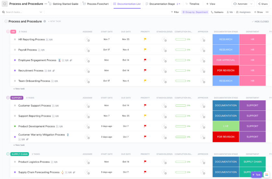Click the assignee avatar icon for Payroll Process

pyautogui.click(x=87, y=50)
